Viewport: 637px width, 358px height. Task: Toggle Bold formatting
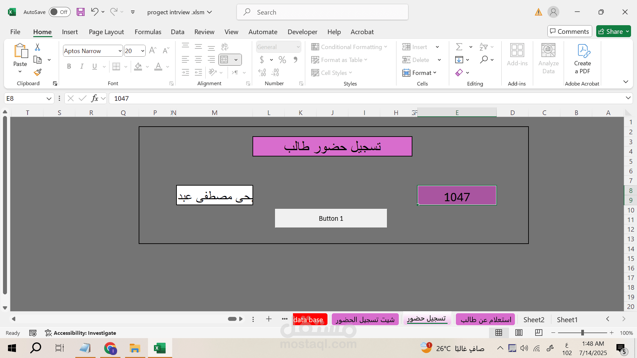click(69, 66)
